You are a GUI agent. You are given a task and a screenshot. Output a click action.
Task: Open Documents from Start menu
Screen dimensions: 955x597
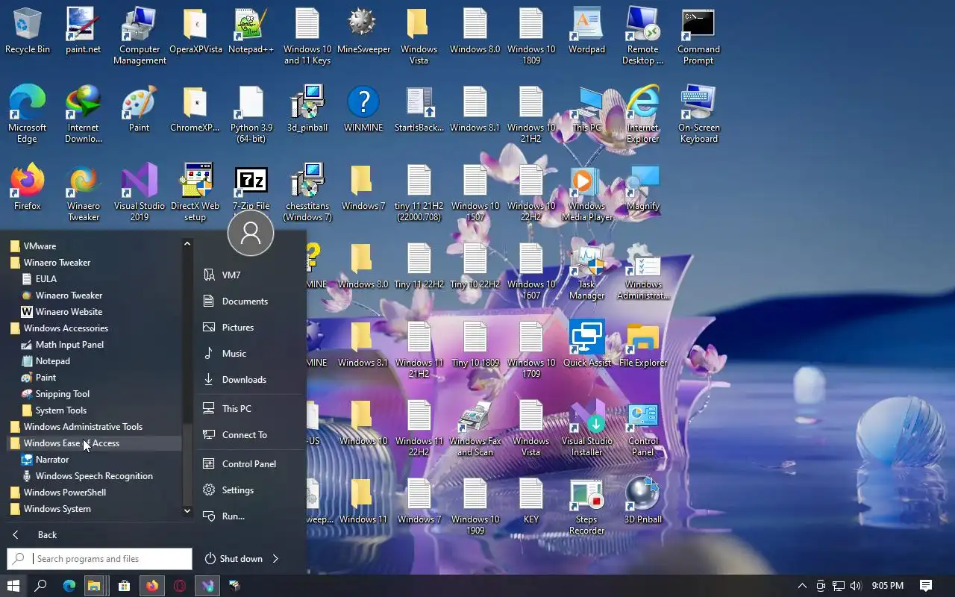tap(248, 301)
